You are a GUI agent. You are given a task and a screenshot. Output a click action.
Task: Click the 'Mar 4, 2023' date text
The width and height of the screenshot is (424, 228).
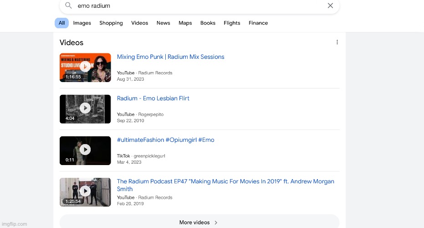click(129, 162)
